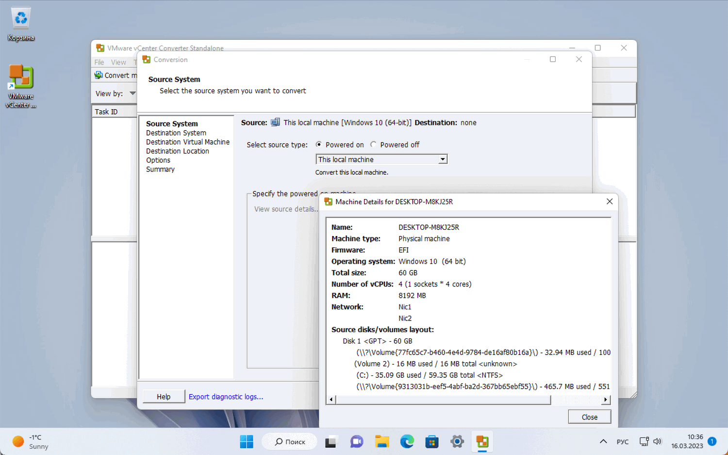Click the Help button

click(x=164, y=397)
